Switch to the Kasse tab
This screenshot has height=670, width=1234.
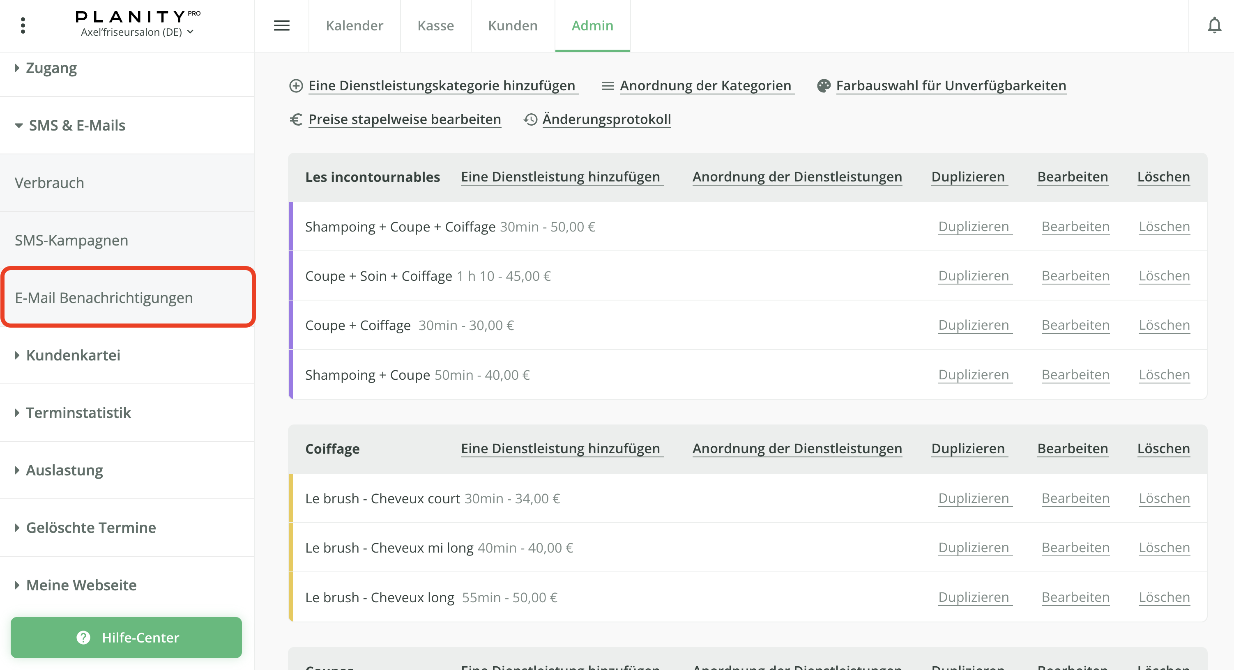point(435,25)
